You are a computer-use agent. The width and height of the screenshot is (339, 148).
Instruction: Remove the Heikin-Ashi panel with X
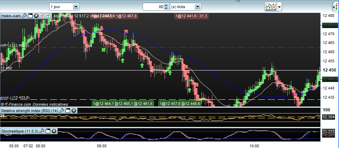click(36, 16)
